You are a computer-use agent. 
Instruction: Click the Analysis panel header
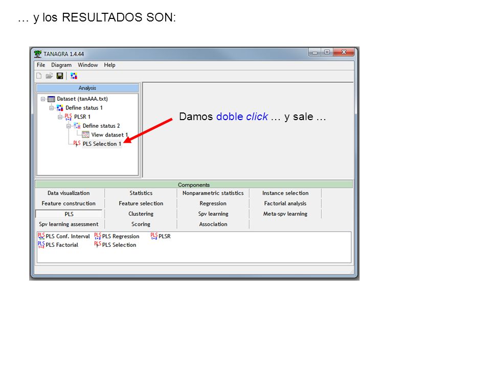pyautogui.click(x=87, y=88)
